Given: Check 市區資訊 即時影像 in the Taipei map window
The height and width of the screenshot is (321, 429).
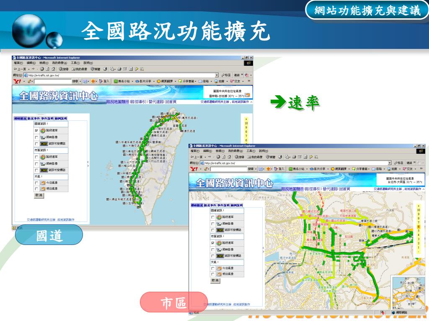Looking at the screenshot, I should click(x=212, y=250).
